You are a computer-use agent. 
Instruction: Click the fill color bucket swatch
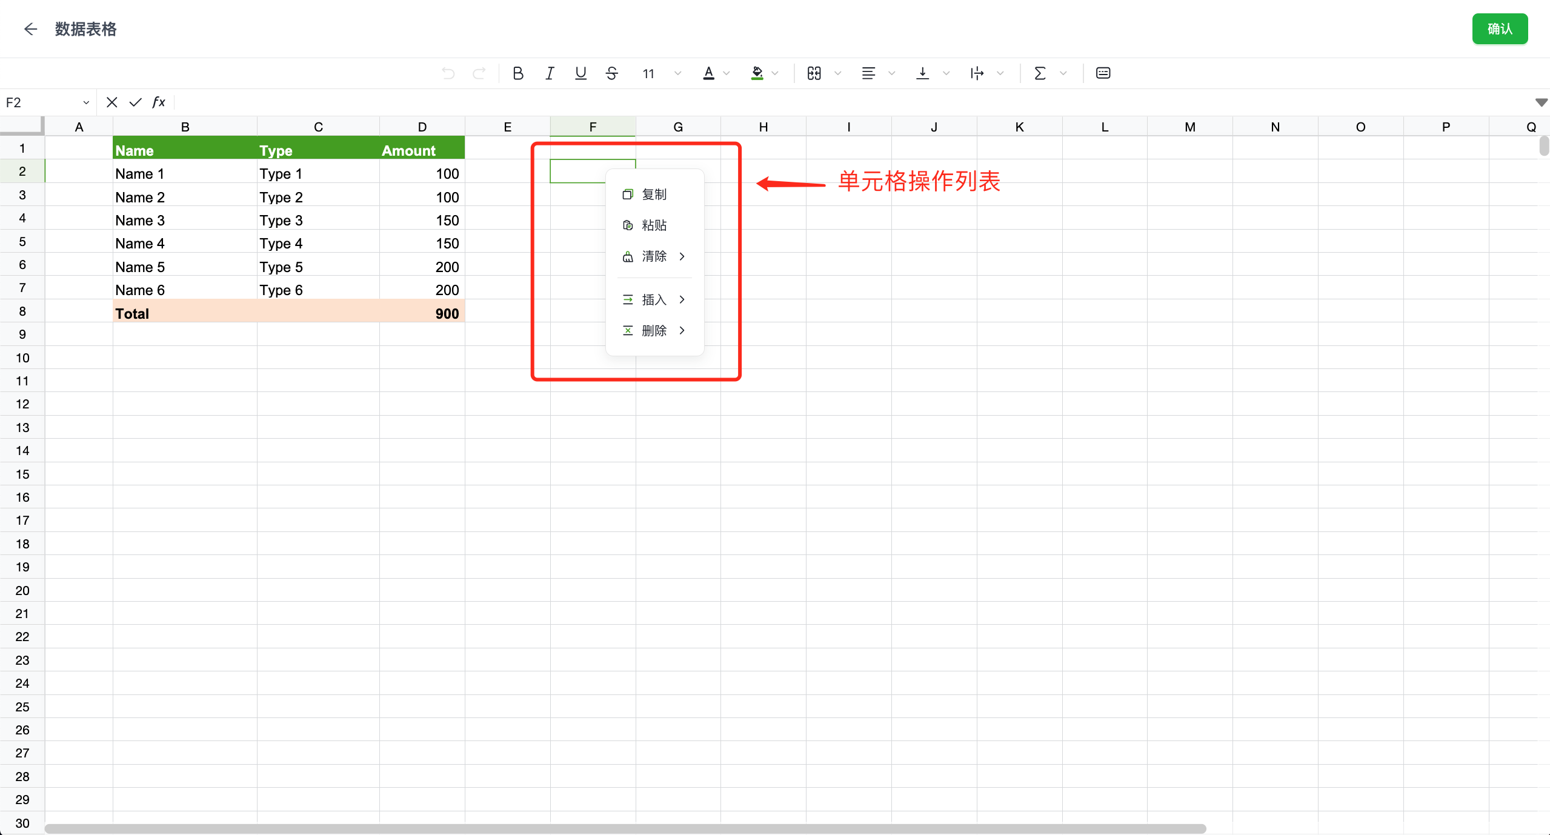pos(757,73)
